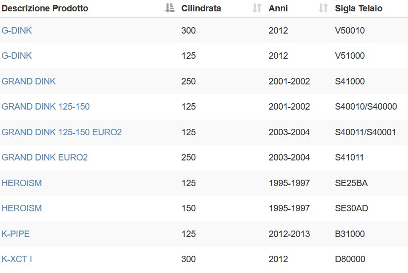408x273 pixels.
Task: Open the GRAND DINK 250 link
Action: click(x=29, y=81)
